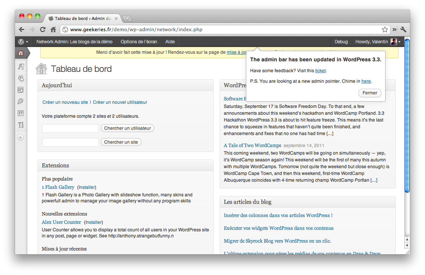425x275 pixels.
Task: Open A Tale of Two WordCamps article
Action: (x=252, y=145)
